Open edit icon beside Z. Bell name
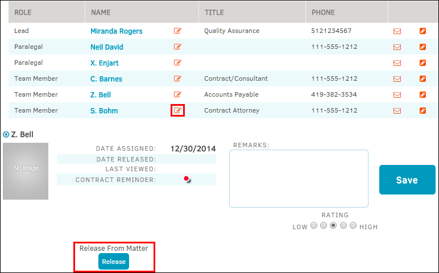 (x=177, y=94)
